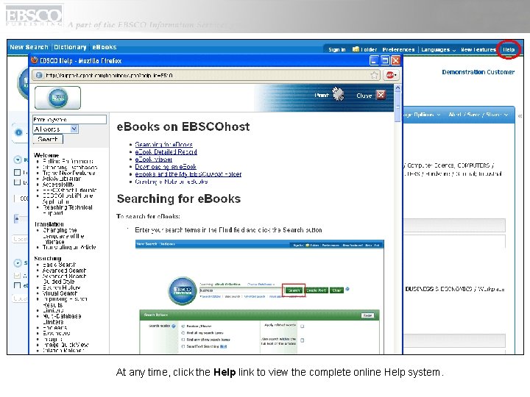This screenshot has width=530, height=397.
Task: Click the help keyword search field
Action: 70,120
